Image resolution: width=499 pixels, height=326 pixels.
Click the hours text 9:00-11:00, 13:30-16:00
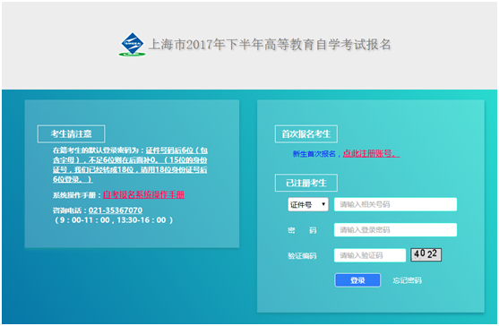113,220
